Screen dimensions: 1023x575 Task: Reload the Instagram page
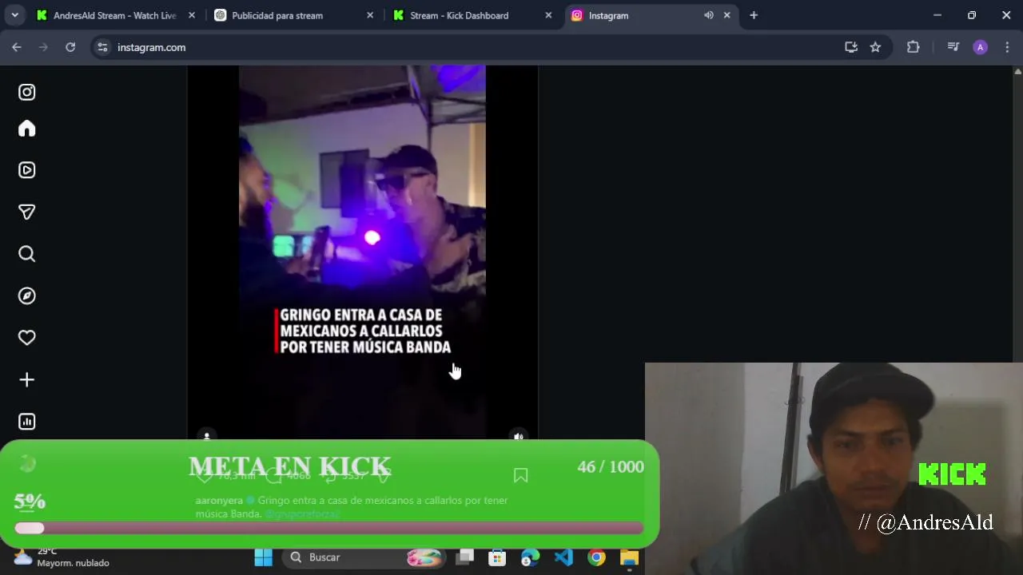70,47
